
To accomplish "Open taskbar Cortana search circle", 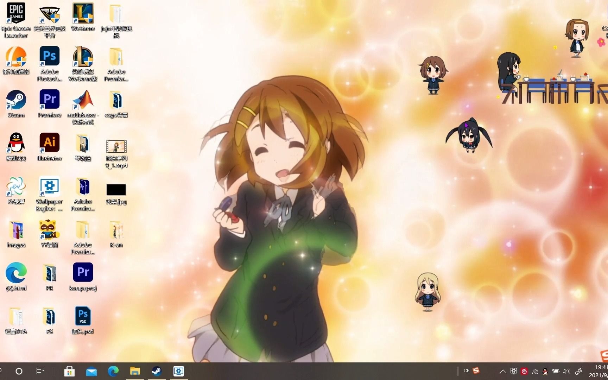I will 19,371.
